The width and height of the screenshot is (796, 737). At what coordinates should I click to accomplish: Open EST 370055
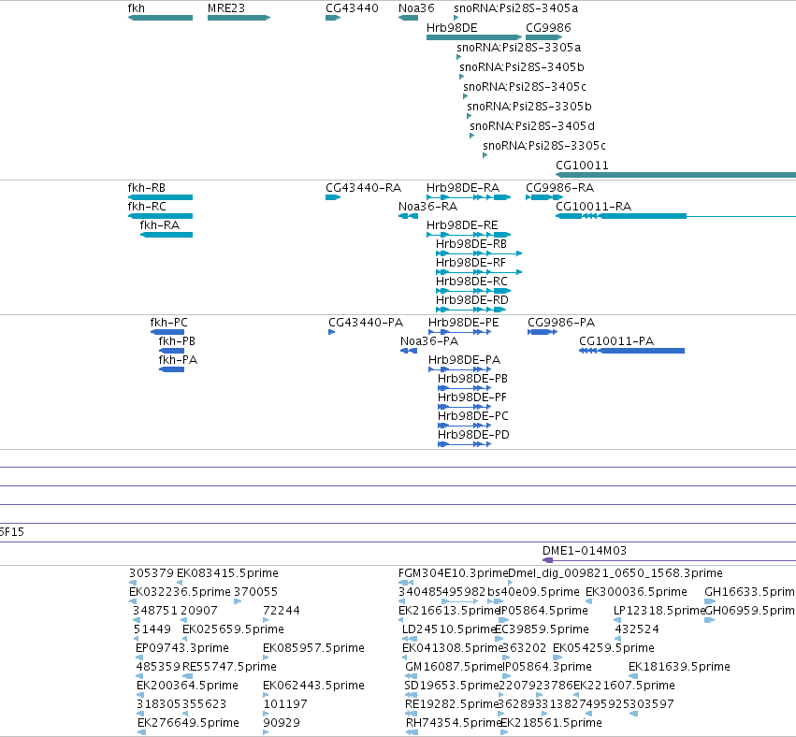(x=237, y=601)
